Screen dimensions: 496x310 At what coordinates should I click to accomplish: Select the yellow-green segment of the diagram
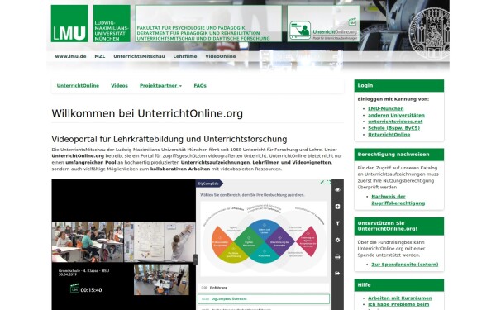(x=233, y=254)
